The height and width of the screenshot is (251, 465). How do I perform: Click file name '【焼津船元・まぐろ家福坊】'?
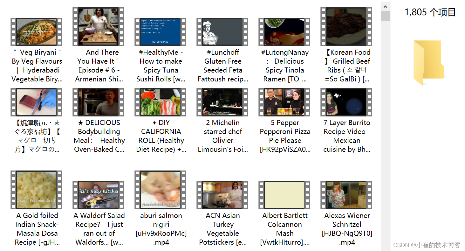tap(37, 136)
